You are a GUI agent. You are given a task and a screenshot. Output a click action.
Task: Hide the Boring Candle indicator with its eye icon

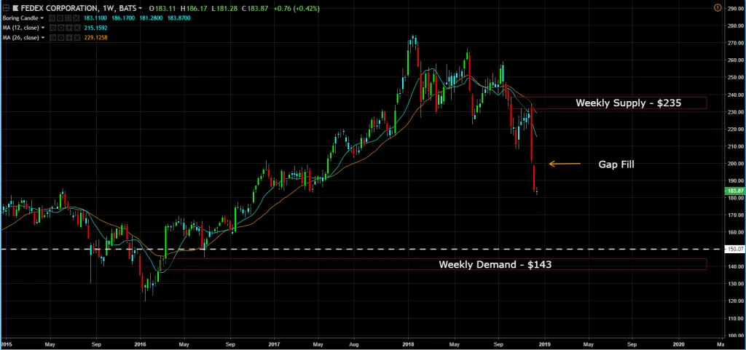52,18
